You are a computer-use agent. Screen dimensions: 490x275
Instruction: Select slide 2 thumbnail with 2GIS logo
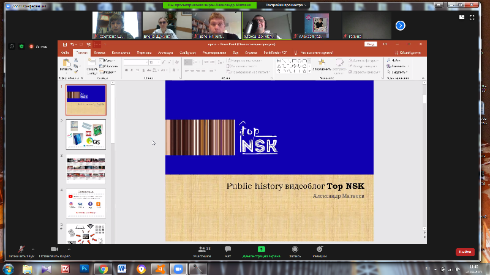coord(86,134)
